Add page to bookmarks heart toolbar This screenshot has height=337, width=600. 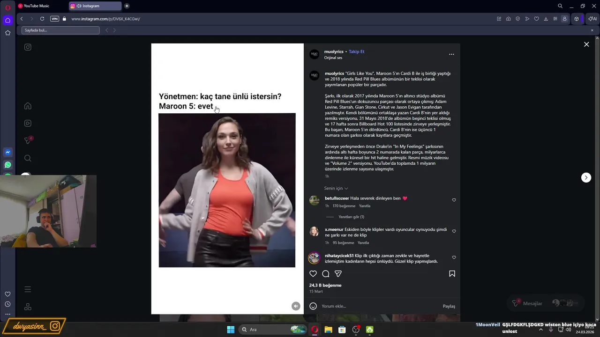536,19
